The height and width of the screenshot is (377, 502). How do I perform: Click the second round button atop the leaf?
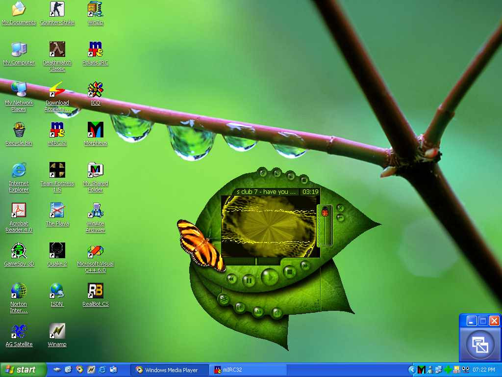[276, 173]
